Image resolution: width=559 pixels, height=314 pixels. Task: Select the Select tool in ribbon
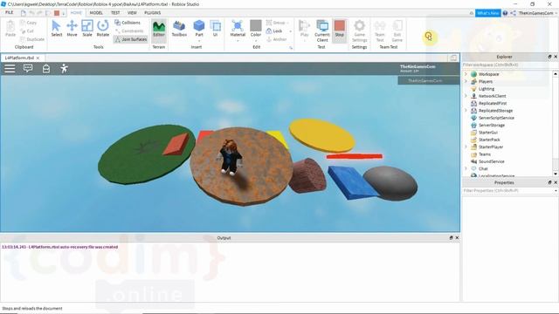click(56, 29)
